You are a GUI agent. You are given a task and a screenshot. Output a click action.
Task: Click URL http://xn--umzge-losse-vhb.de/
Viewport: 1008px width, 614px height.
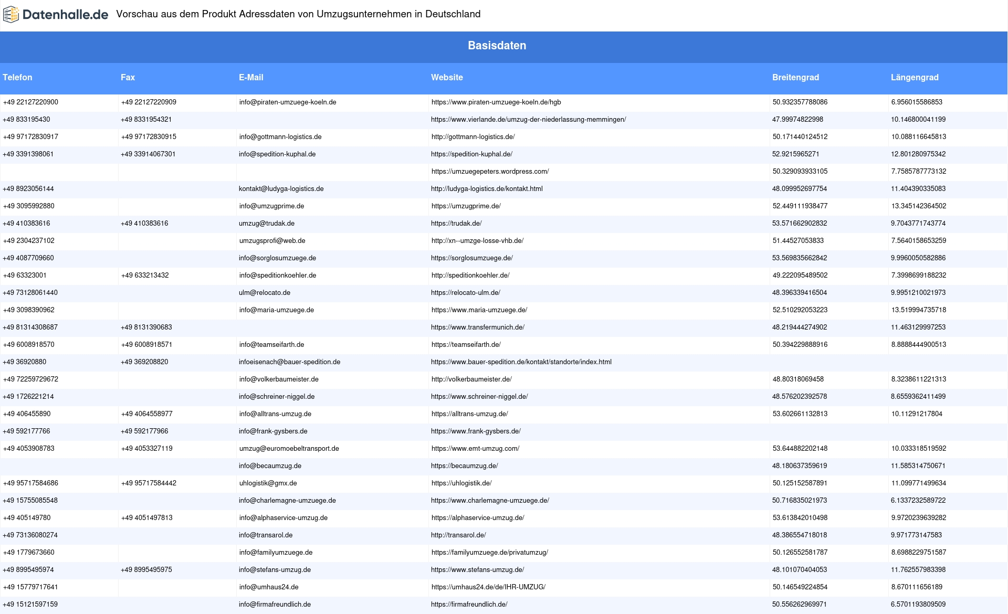478,241
